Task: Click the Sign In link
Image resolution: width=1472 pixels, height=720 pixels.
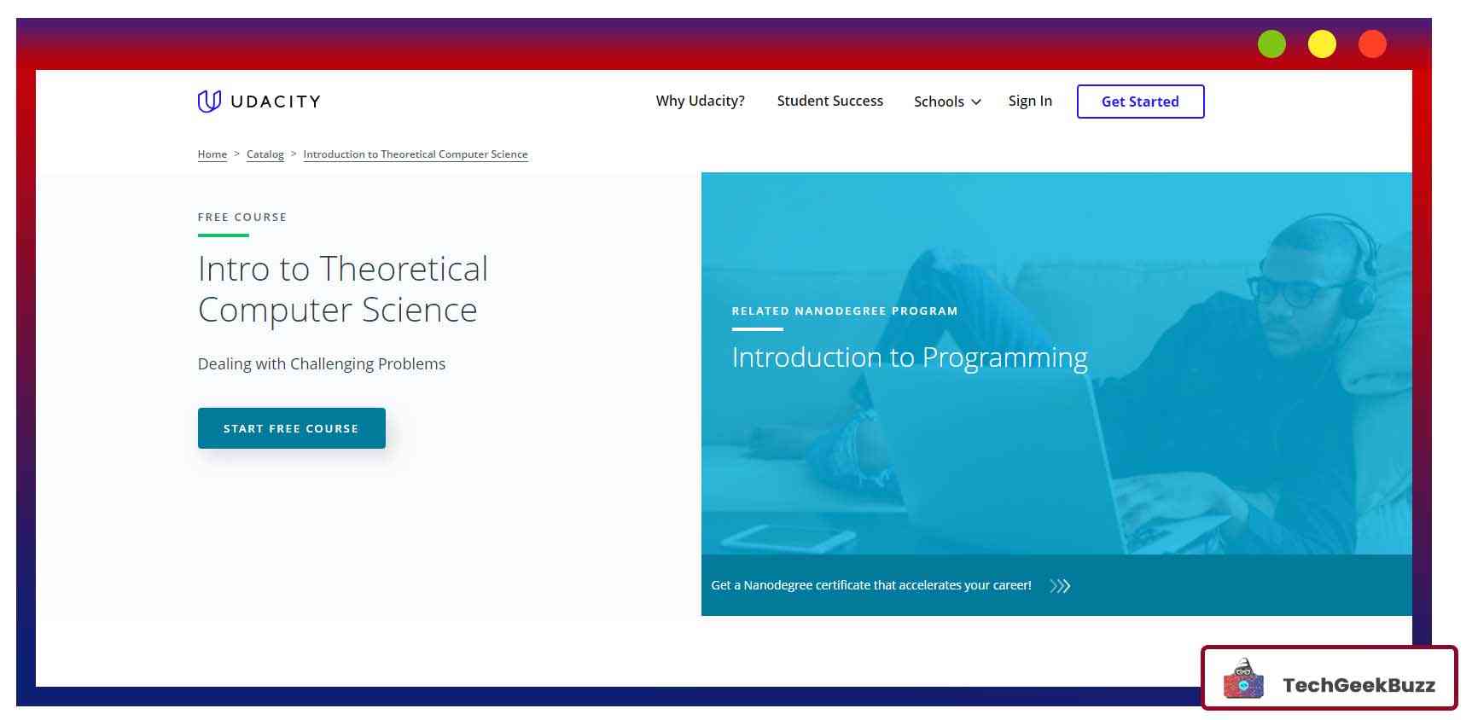Action: (x=1030, y=101)
